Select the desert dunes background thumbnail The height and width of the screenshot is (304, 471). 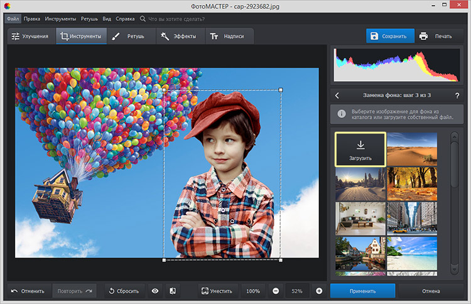click(412, 149)
